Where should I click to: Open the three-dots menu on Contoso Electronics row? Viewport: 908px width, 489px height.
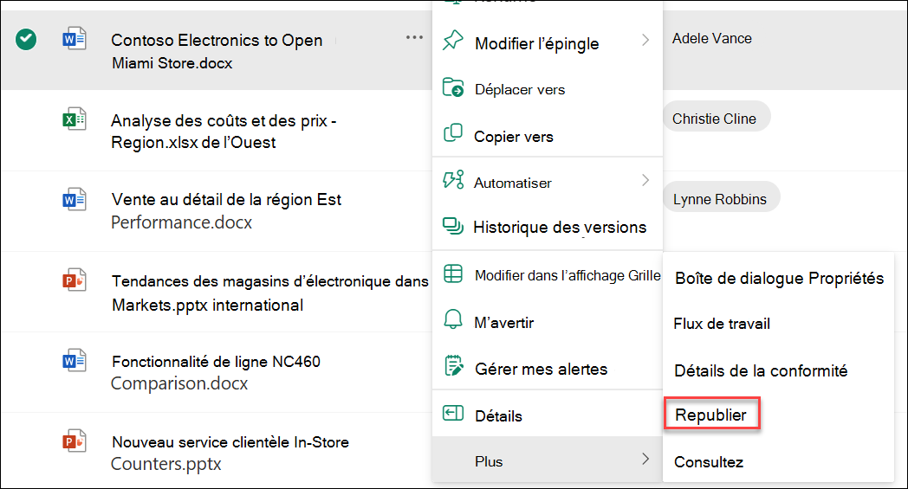click(414, 37)
